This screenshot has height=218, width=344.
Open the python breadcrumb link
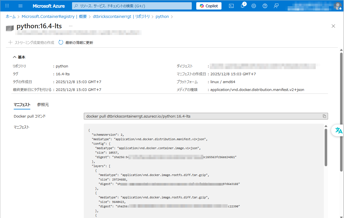(162, 17)
